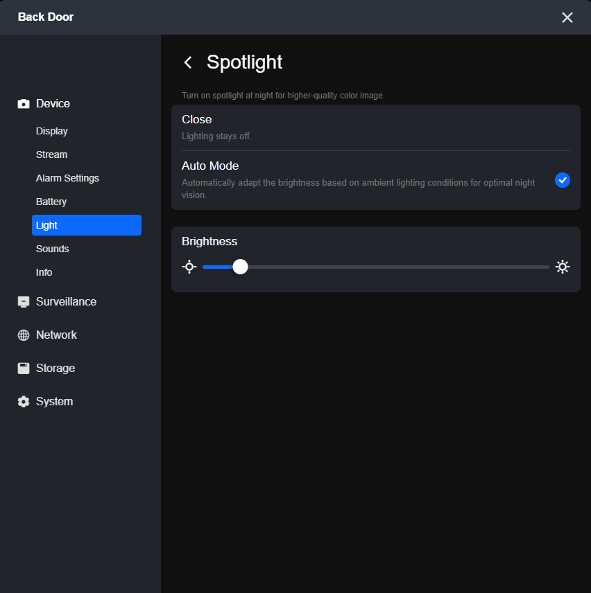This screenshot has height=593, width=591.
Task: Click the high brightness sun icon
Action: [563, 267]
